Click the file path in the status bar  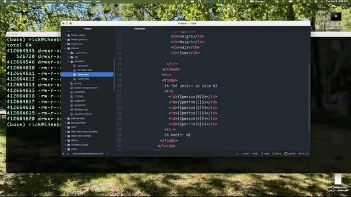(88, 154)
